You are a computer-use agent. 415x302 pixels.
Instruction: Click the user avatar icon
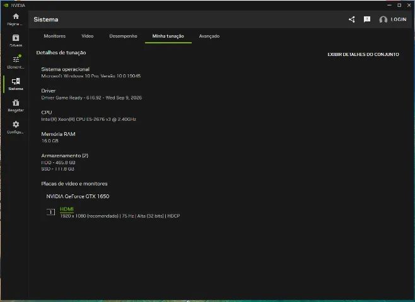point(383,20)
